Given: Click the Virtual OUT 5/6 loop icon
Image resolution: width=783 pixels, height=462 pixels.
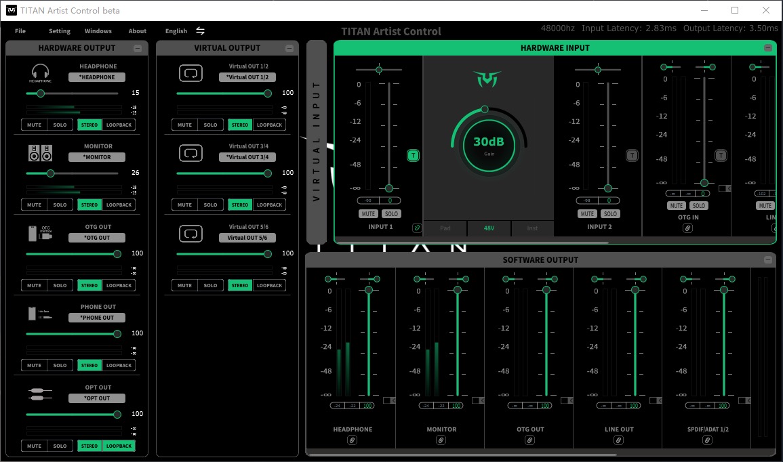Looking at the screenshot, I should click(190, 234).
